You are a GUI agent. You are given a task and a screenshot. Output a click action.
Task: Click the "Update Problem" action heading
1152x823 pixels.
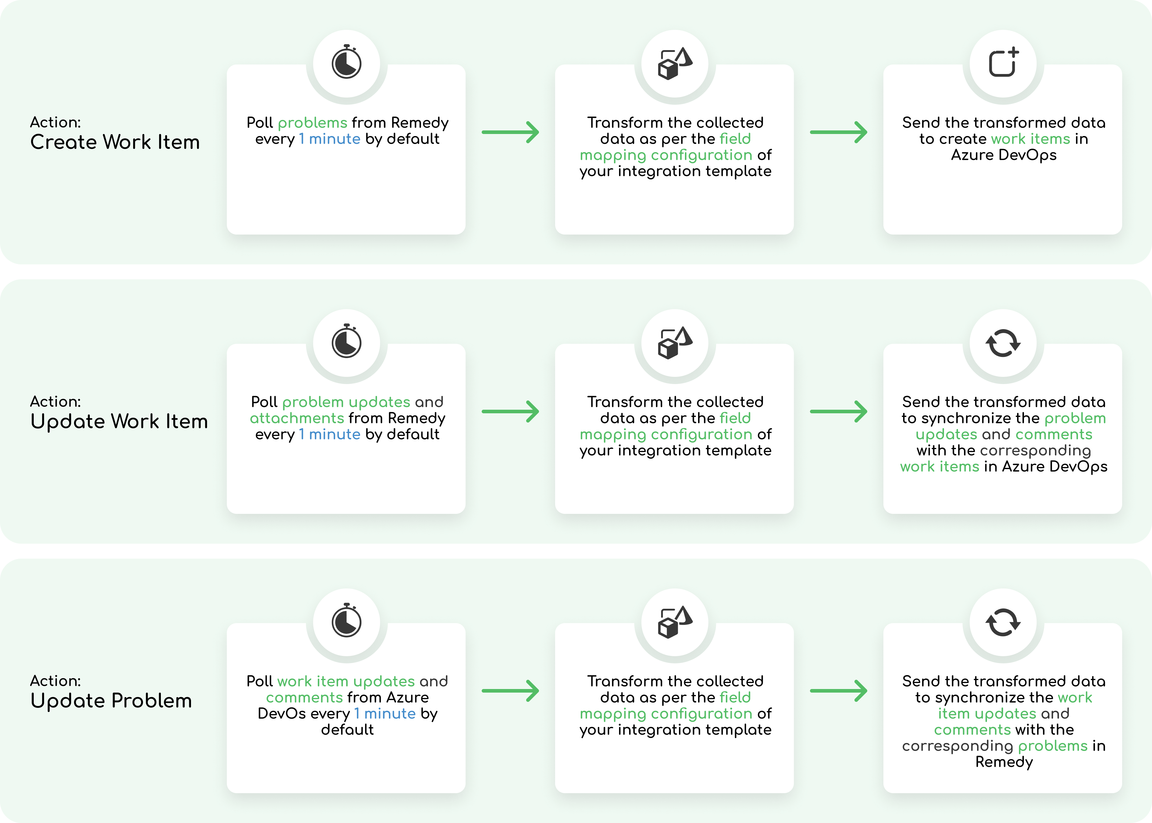[111, 701]
